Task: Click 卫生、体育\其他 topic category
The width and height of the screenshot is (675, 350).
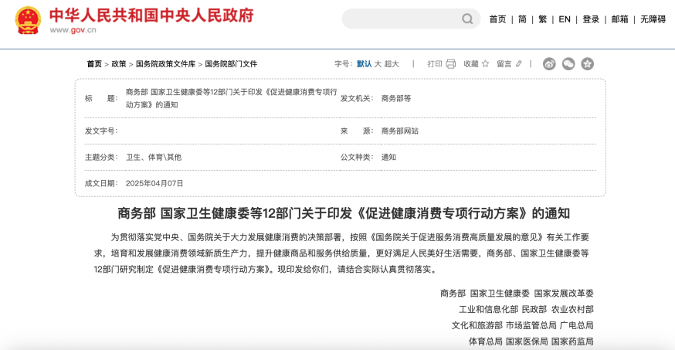Action: [154, 157]
